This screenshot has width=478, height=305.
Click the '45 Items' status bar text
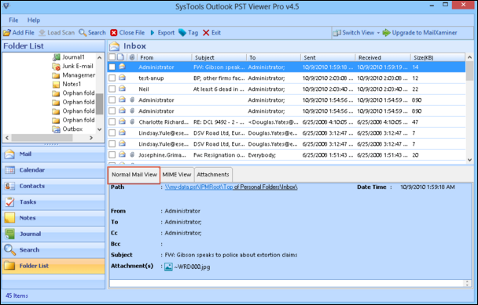pos(17,296)
